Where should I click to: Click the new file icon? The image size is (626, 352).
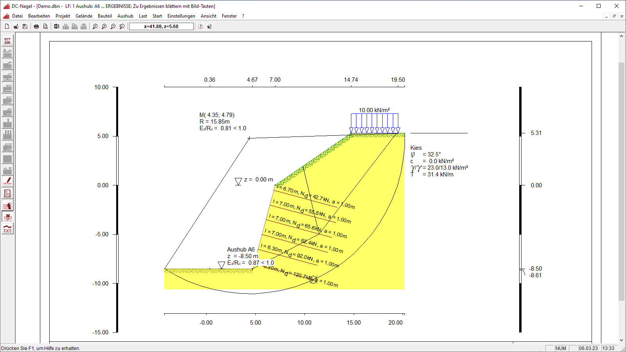[7, 27]
